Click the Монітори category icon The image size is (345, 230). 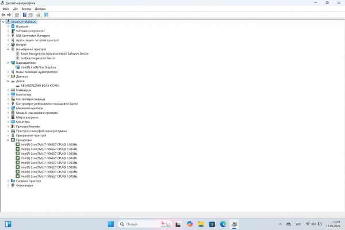13,122
